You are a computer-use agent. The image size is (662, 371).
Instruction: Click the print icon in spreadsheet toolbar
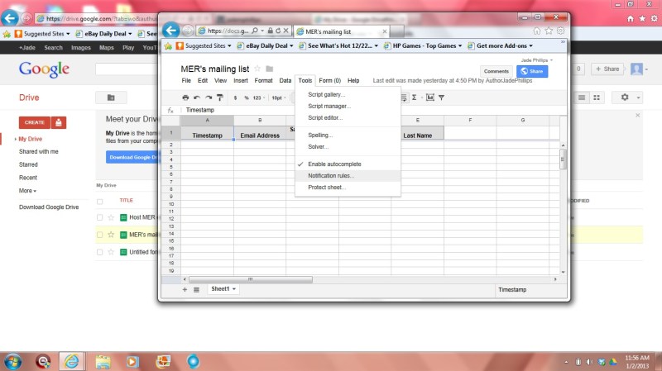tap(185, 98)
